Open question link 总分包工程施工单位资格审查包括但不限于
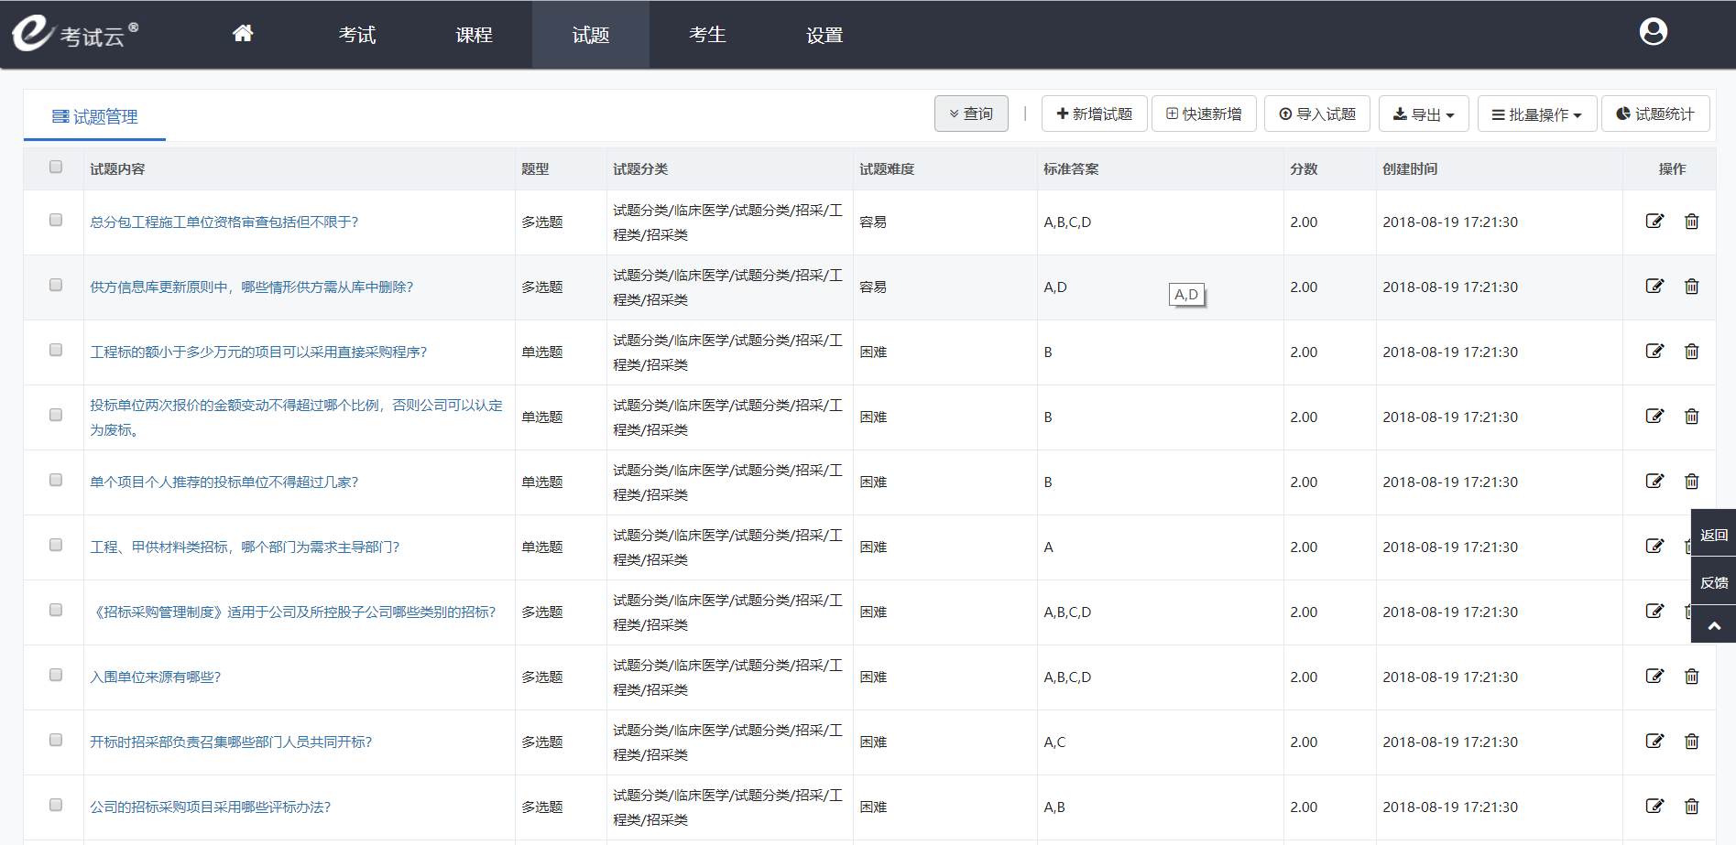Screen dimensions: 1736x845 tap(224, 222)
